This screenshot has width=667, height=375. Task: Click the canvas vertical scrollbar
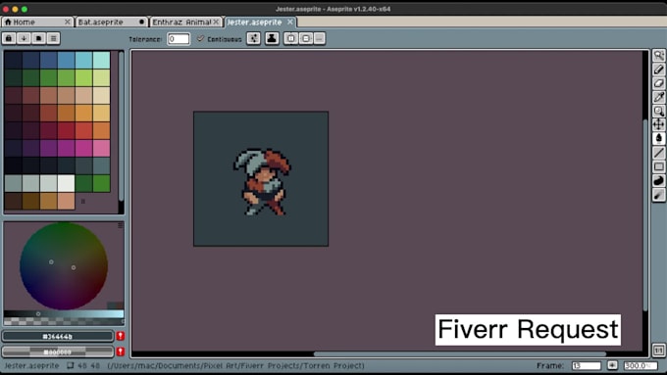(x=645, y=214)
